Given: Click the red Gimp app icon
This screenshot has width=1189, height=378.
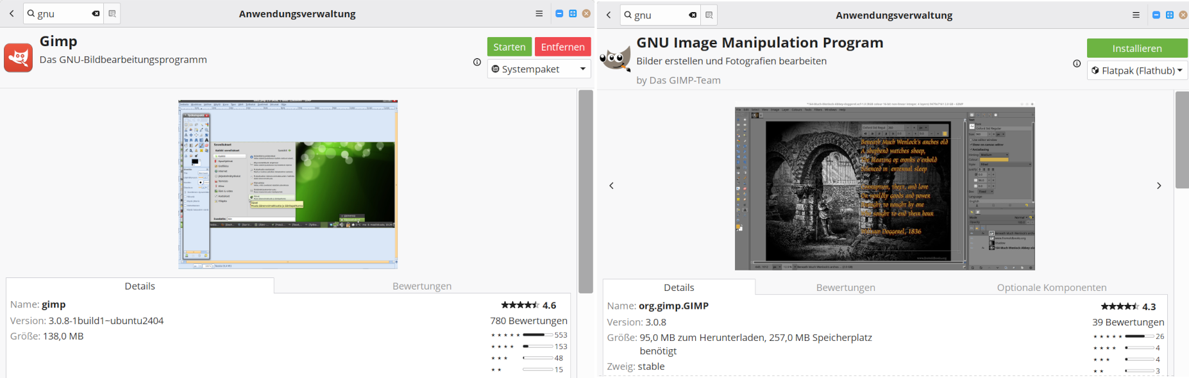Looking at the screenshot, I should 19,58.
